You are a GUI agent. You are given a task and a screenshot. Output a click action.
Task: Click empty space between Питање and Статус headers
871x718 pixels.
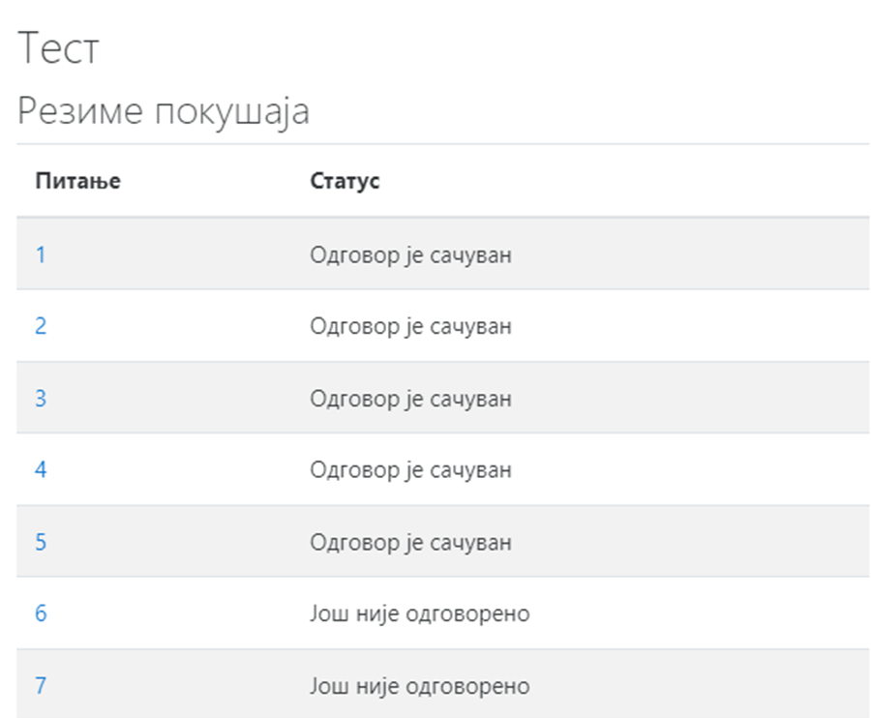[x=216, y=181]
